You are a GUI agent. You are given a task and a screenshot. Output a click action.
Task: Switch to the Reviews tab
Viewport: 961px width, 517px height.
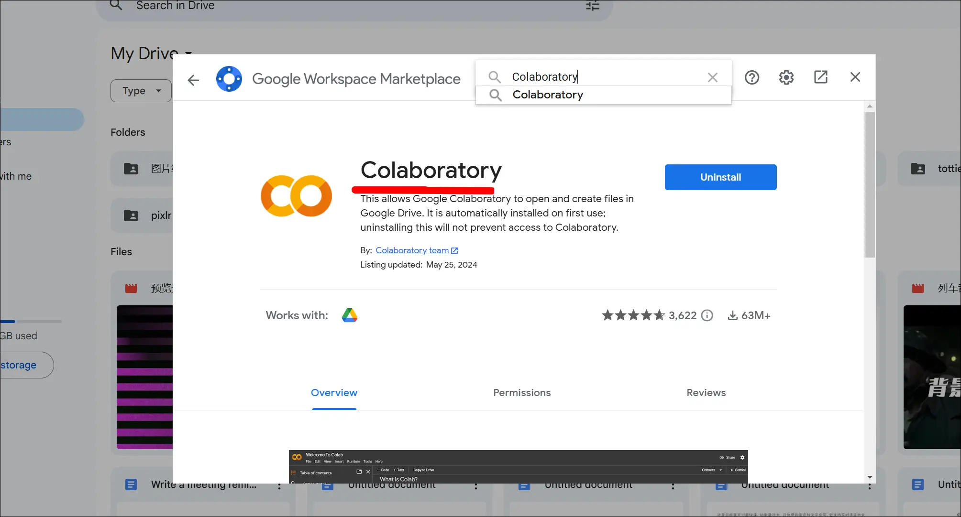706,393
